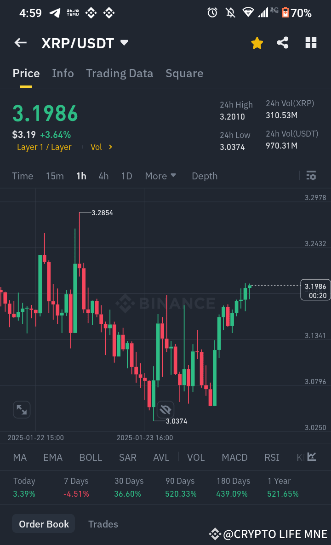Tap the eye-slash icon on the chart
The image size is (331, 545).
pos(165,409)
